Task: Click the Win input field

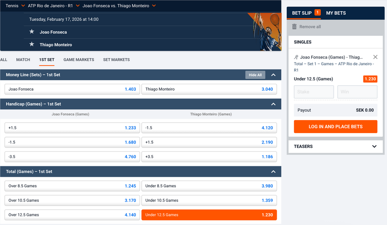Action: pyautogui.click(x=357, y=92)
